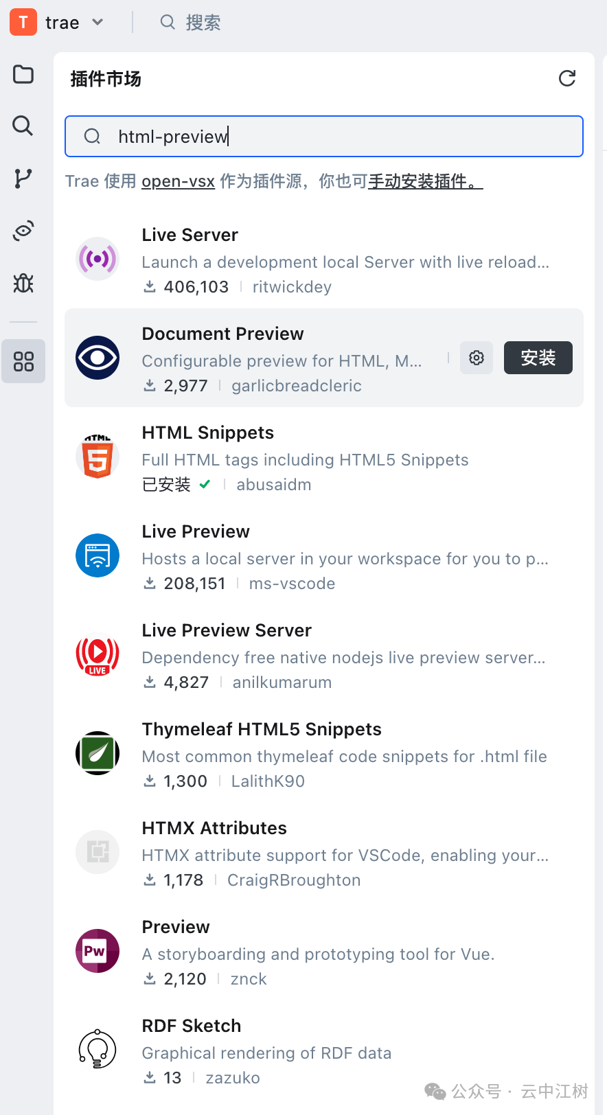Click the Document Preview eye logo
Image resolution: width=607 pixels, height=1115 pixels.
(x=98, y=358)
